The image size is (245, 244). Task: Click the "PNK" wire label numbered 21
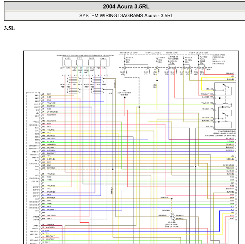232,195
